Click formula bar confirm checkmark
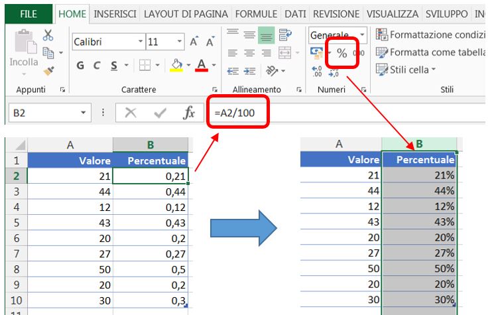496x315 pixels. click(160, 113)
